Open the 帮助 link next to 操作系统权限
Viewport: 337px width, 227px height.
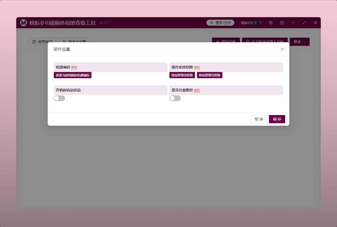[197, 67]
